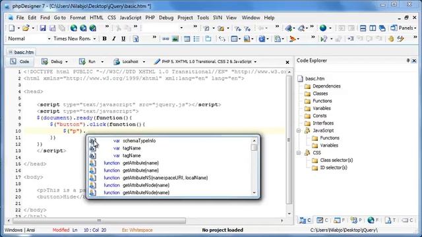Click the document T tab at panel bottom
The image size is (422, 237).
point(390,221)
